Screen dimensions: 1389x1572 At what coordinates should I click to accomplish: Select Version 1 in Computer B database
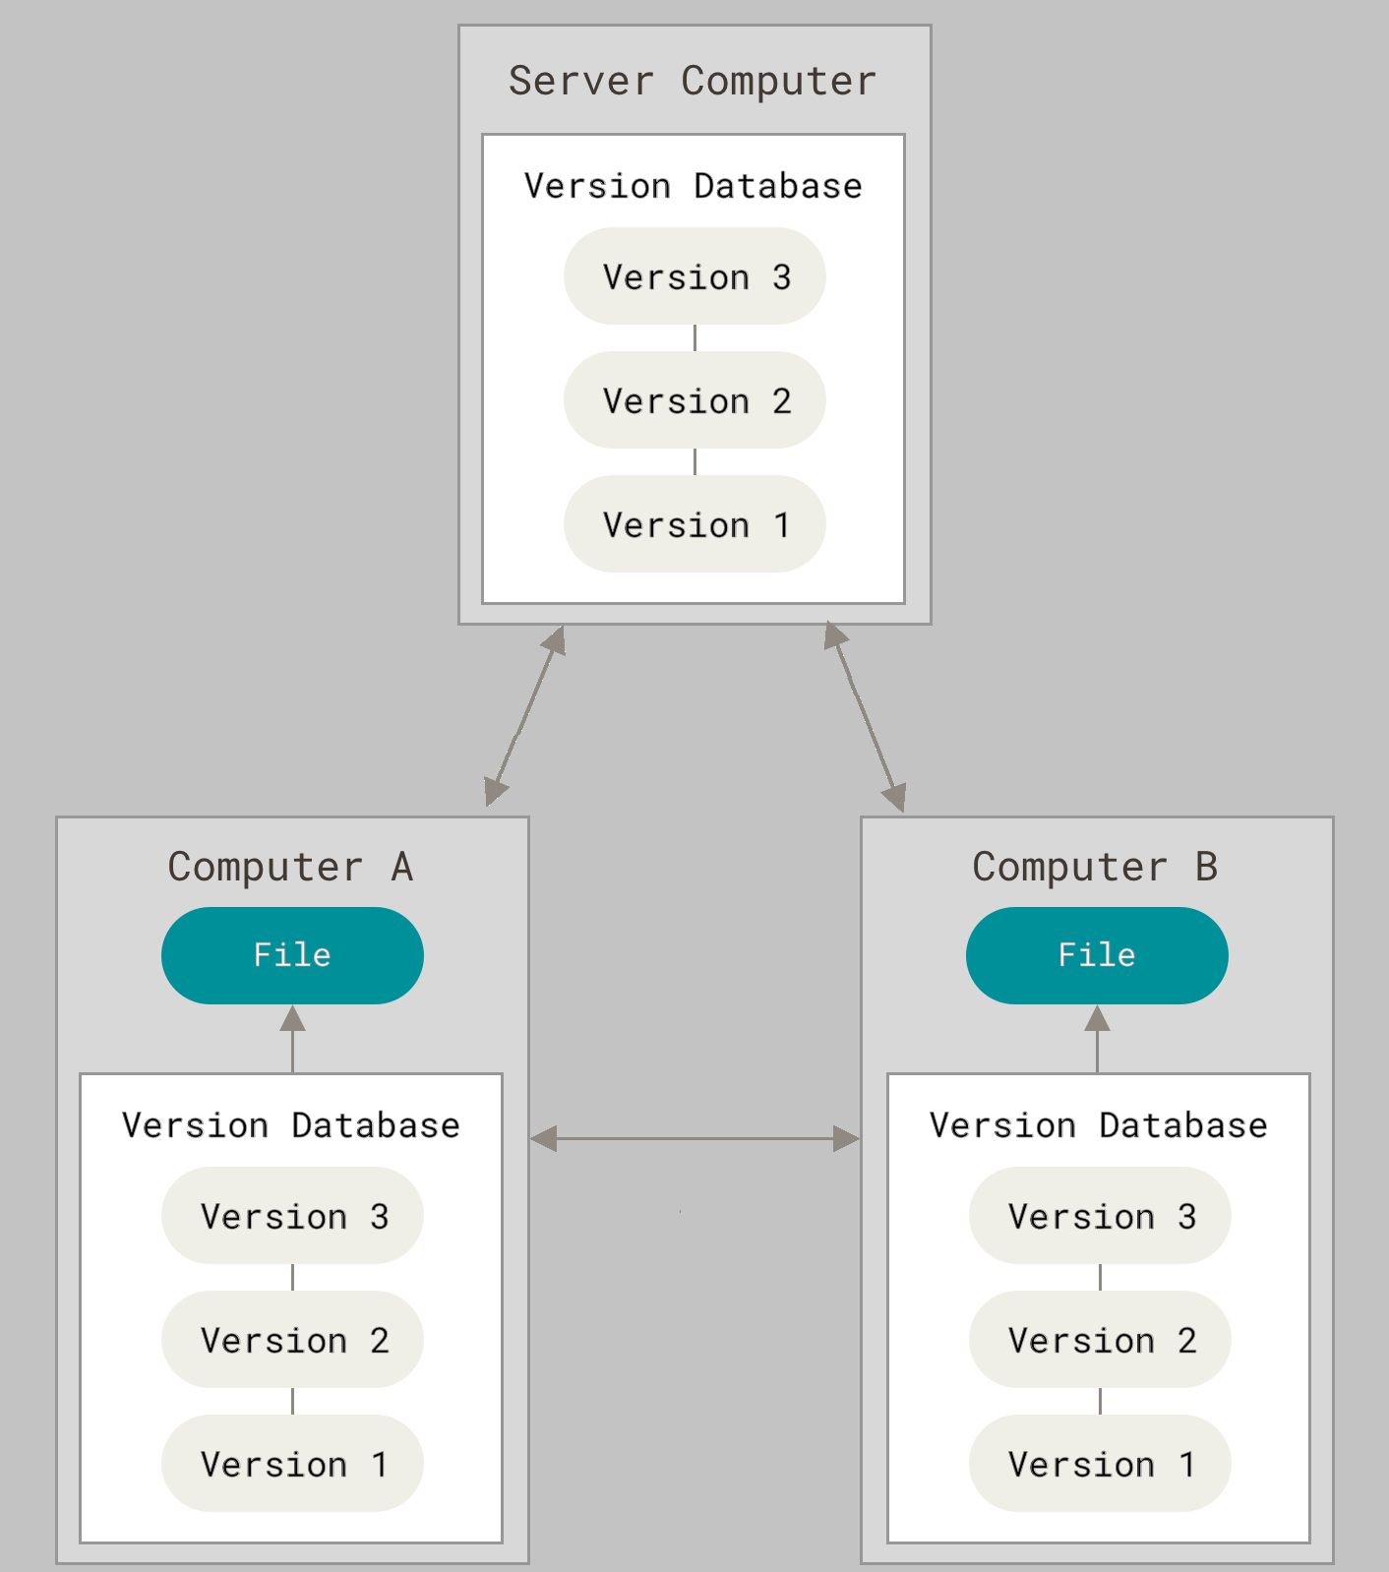pyautogui.click(x=1100, y=1464)
